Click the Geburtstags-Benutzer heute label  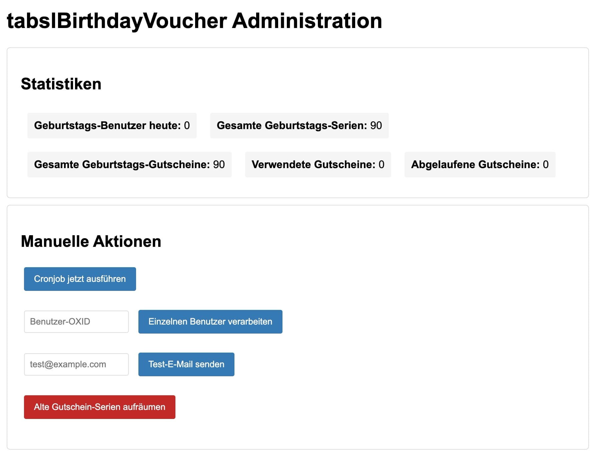(107, 125)
